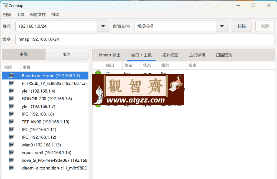Switch to the 扫描记录 tab
The width and height of the screenshot is (277, 179).
(x=224, y=55)
